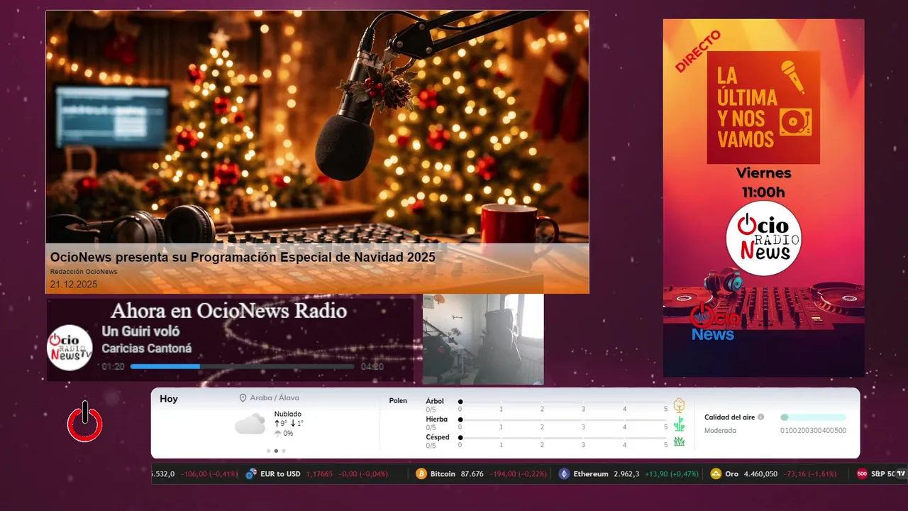The width and height of the screenshot is (908, 511).
Task: Click the Araba / Álava location text
Action: (x=276, y=398)
